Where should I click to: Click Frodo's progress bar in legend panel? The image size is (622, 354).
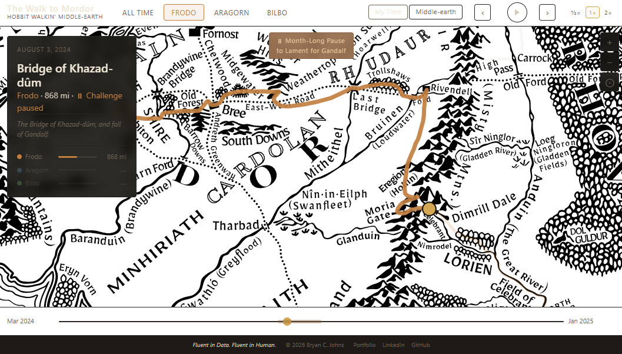pos(77,157)
